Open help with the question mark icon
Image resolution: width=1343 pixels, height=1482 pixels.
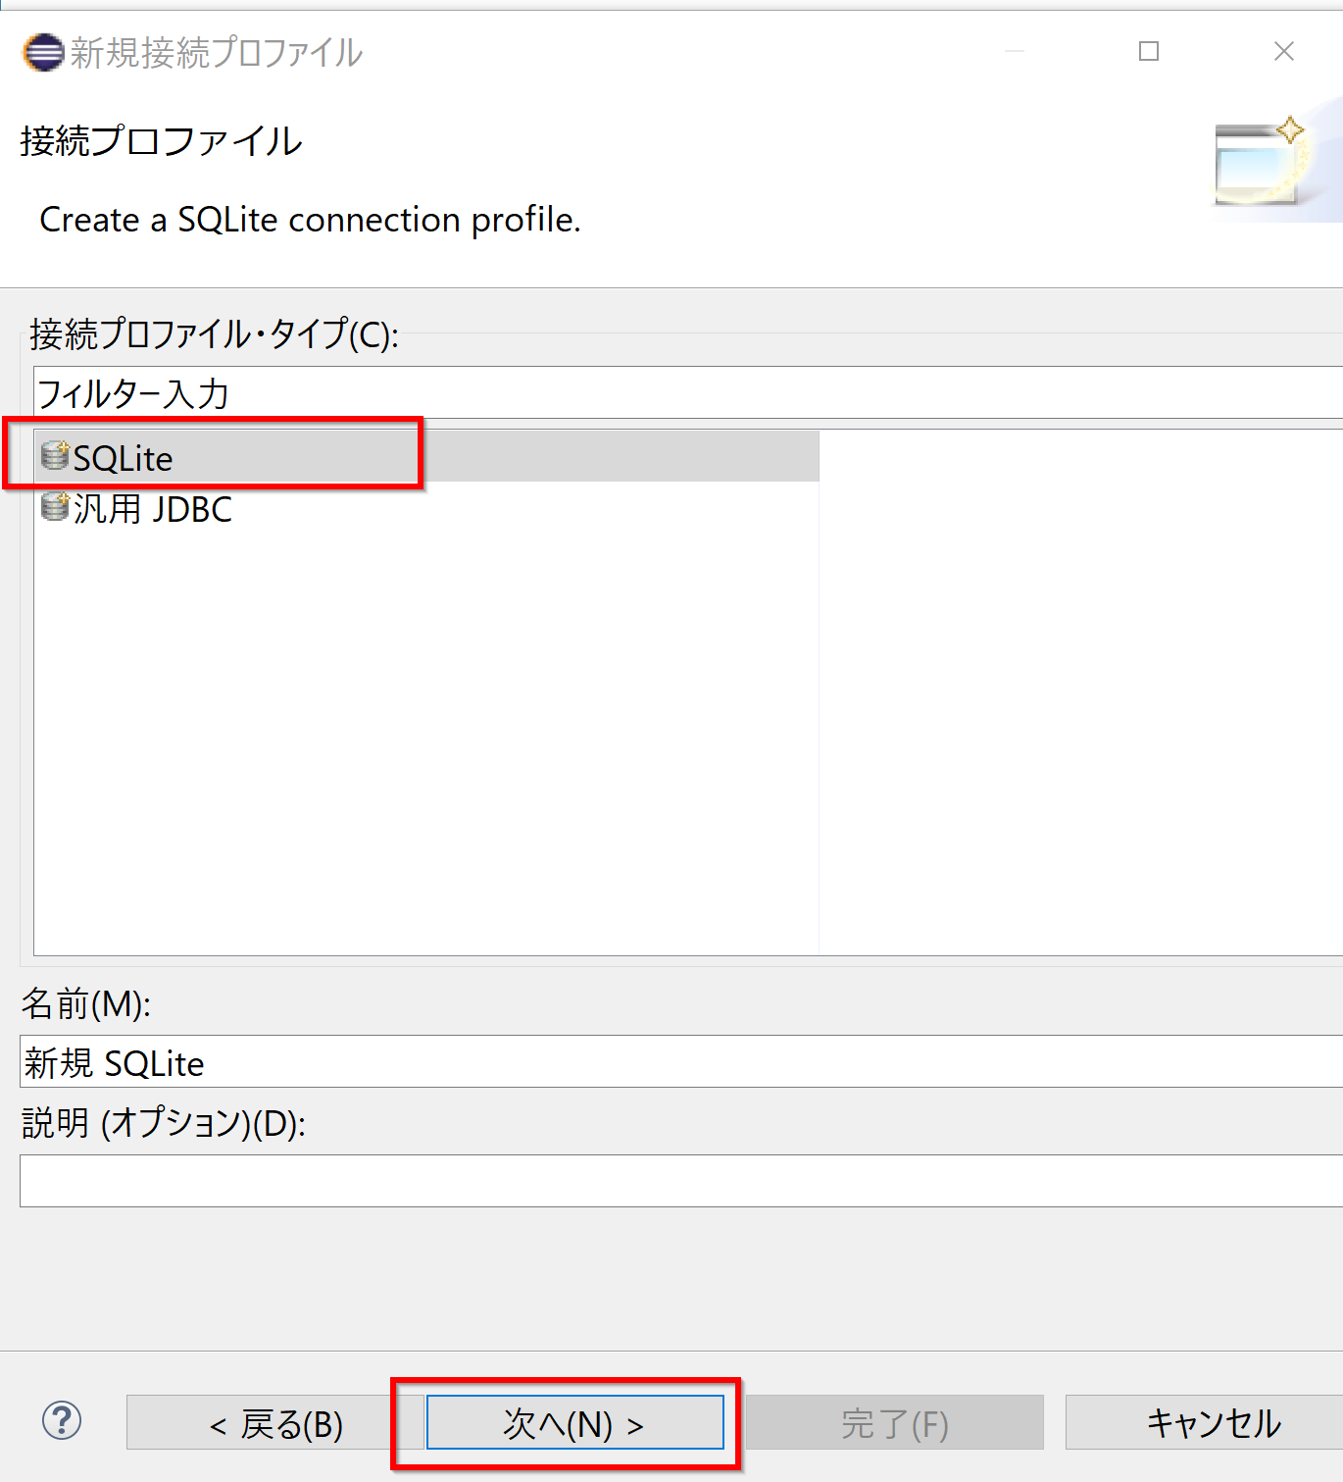62,1420
